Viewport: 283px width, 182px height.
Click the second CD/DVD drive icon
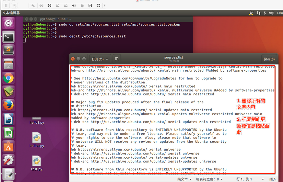pos(66,6)
